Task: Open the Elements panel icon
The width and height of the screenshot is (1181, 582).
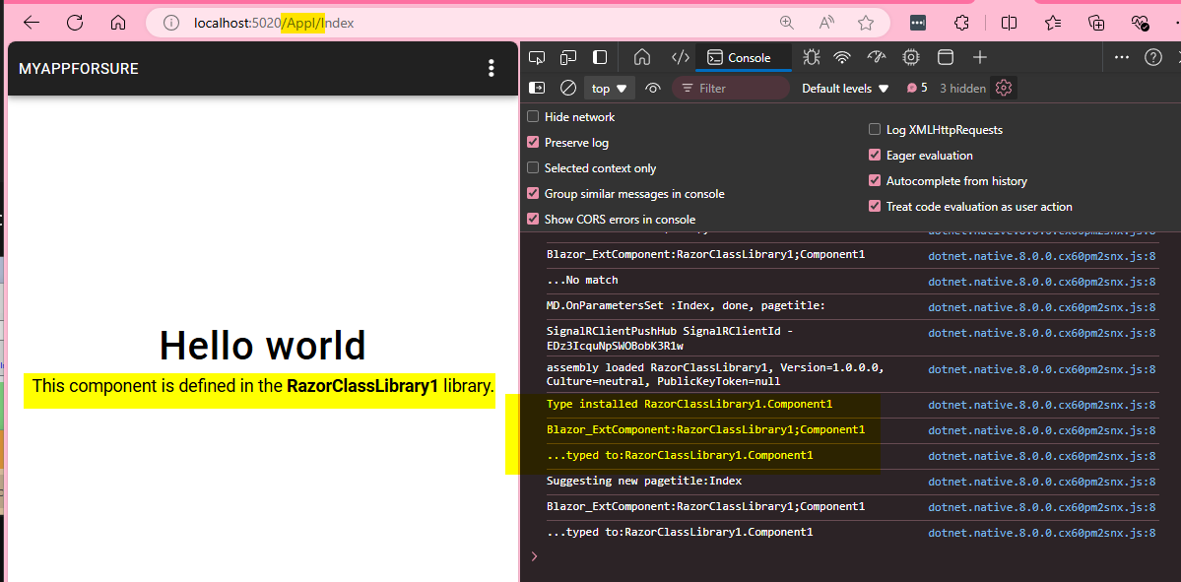Action: (680, 57)
